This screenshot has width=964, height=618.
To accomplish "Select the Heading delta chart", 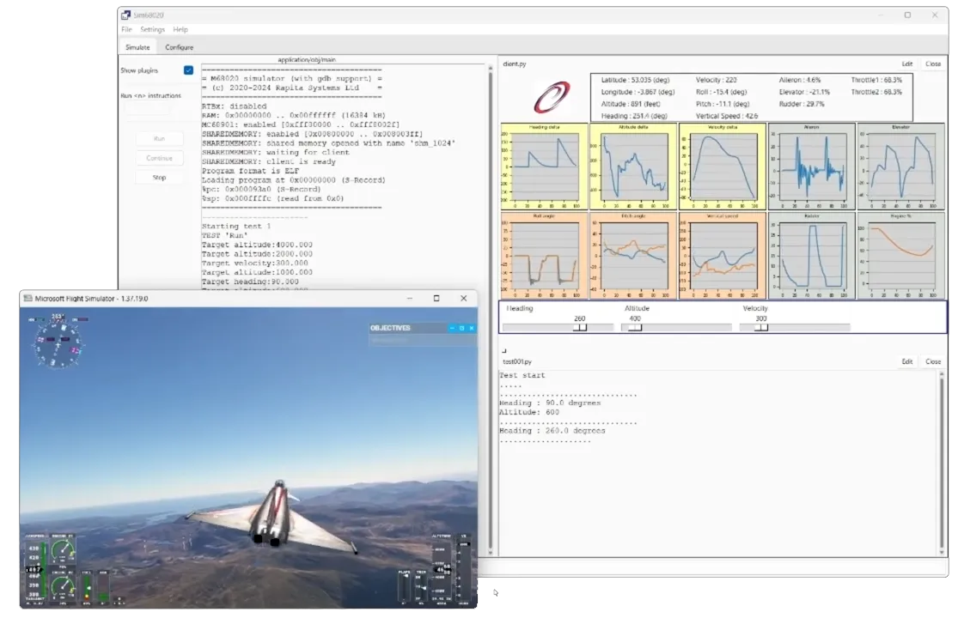I will 544,167.
